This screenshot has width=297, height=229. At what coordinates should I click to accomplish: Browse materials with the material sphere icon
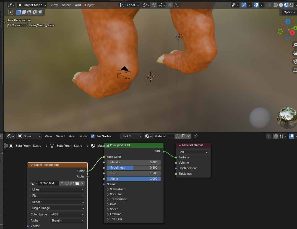pyautogui.click(x=148, y=136)
